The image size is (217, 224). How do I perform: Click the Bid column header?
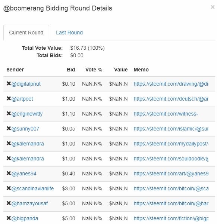point(71,70)
